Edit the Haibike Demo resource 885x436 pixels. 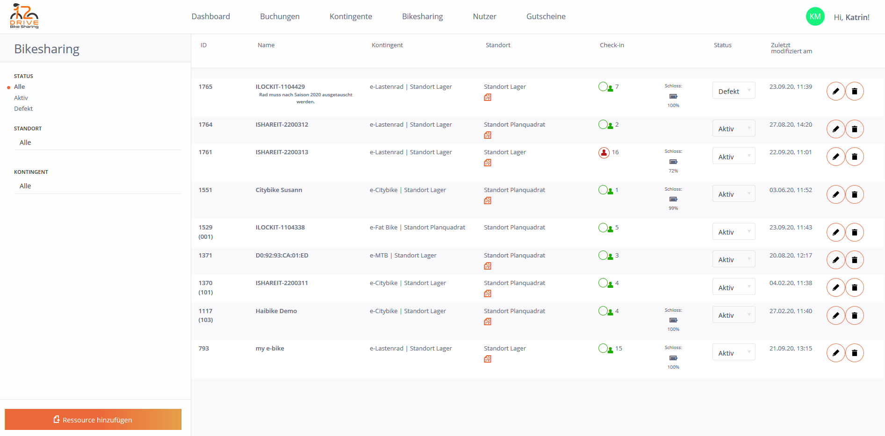click(x=835, y=315)
